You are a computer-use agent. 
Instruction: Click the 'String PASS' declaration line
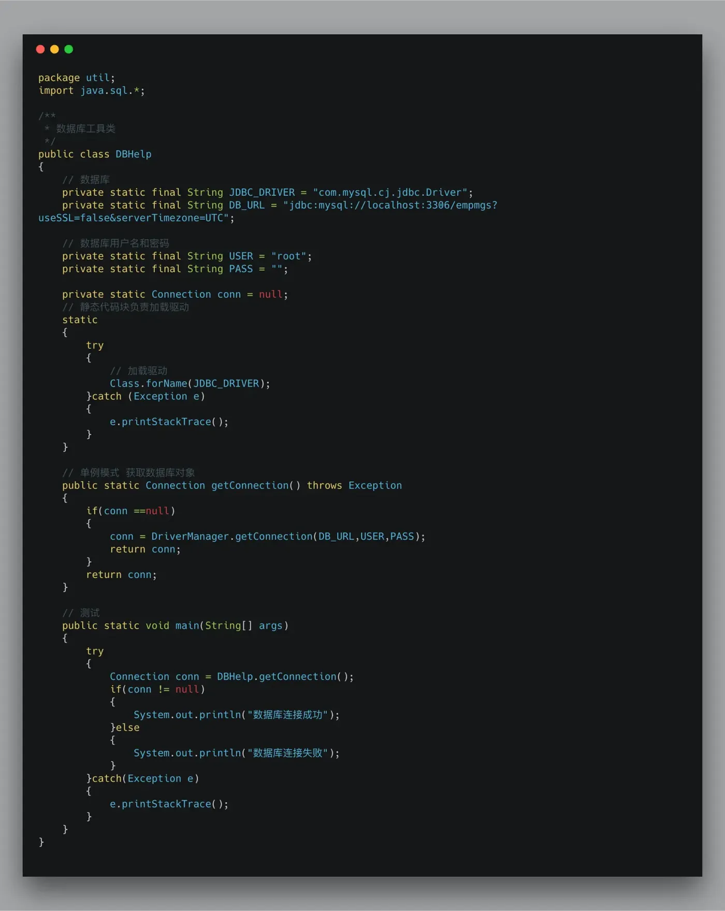coord(175,269)
